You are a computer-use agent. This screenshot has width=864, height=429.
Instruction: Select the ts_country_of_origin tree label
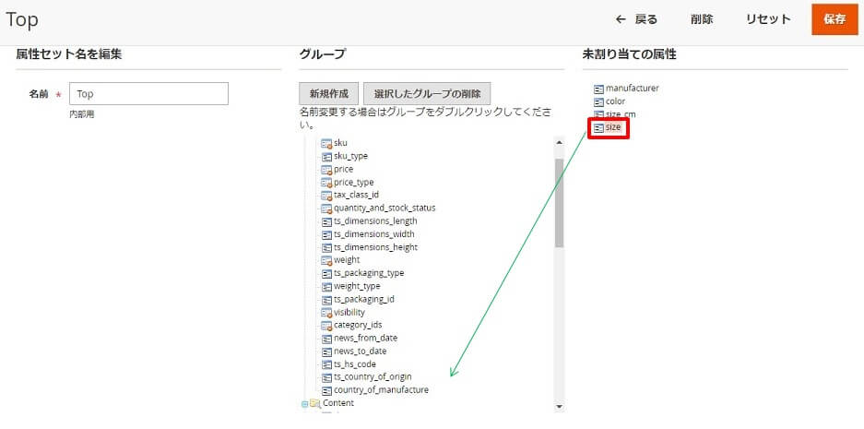point(373,377)
